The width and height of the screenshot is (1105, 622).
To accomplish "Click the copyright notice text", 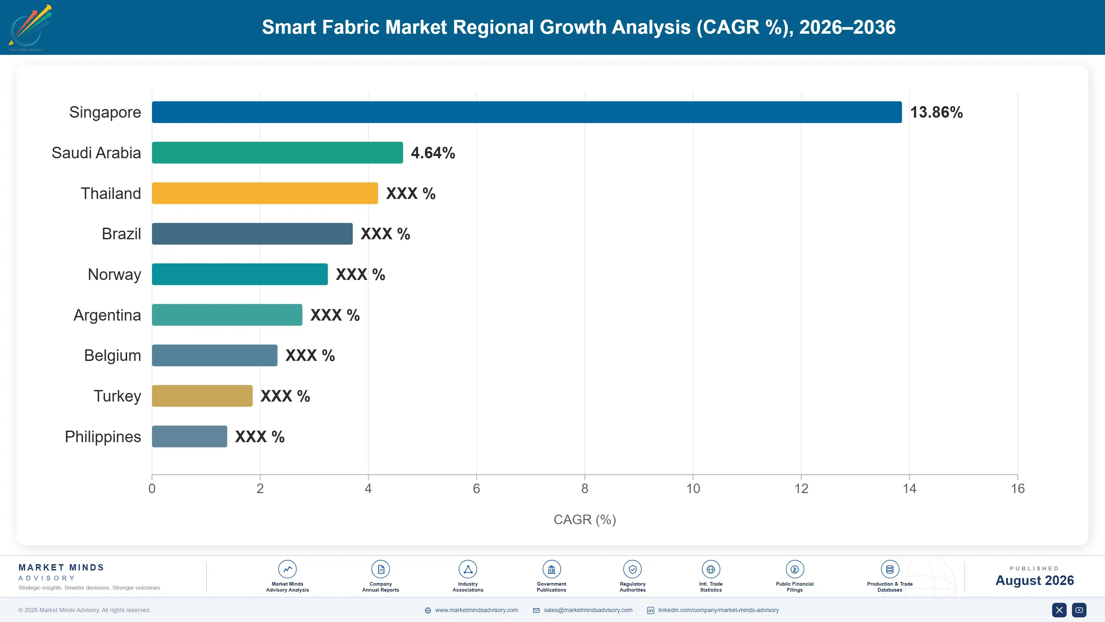I will (x=85, y=610).
